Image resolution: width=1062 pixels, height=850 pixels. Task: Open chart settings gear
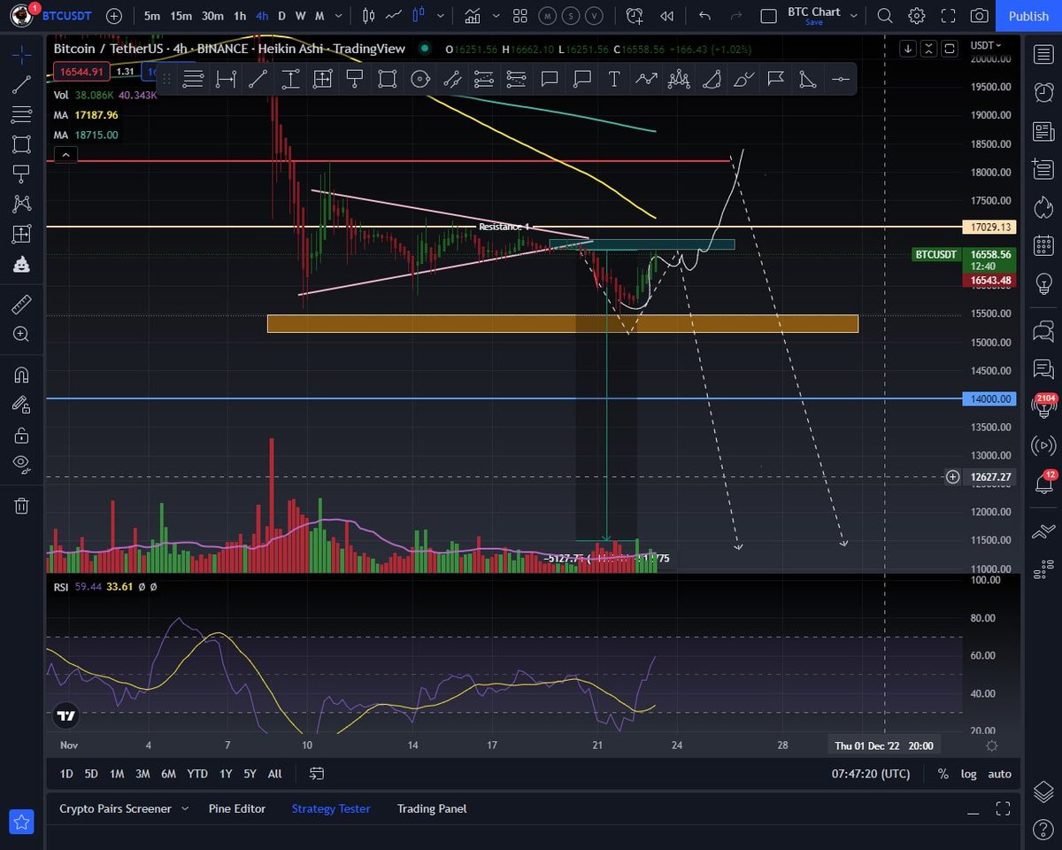pos(917,16)
